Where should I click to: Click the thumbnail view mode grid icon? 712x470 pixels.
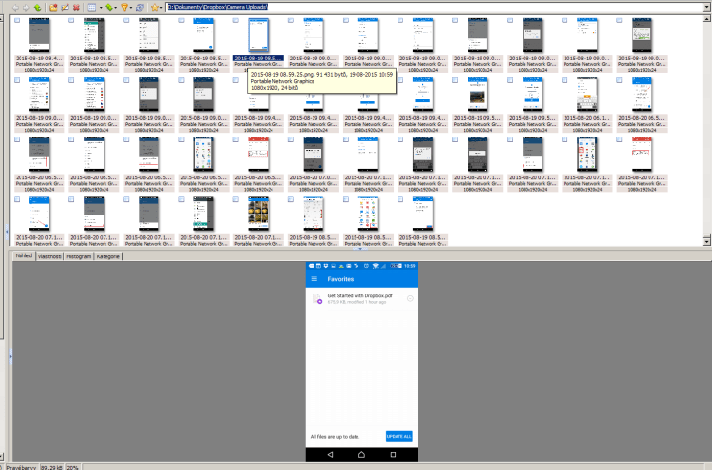click(x=91, y=7)
